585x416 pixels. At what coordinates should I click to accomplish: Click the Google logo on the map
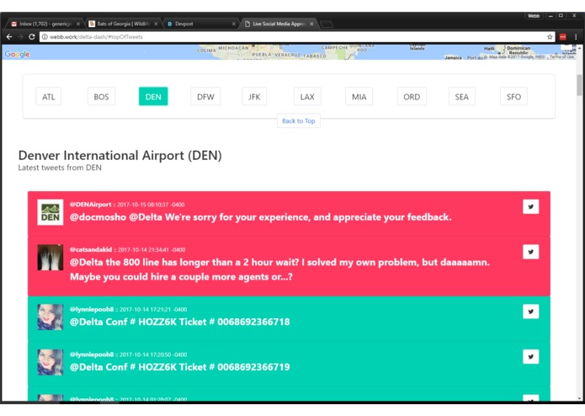(x=17, y=54)
